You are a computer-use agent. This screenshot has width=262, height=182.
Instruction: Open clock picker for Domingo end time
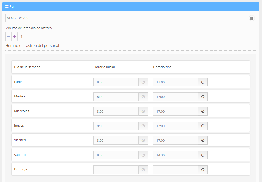click(203, 170)
